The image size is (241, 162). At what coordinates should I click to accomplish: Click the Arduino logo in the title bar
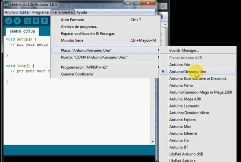point(6,5)
